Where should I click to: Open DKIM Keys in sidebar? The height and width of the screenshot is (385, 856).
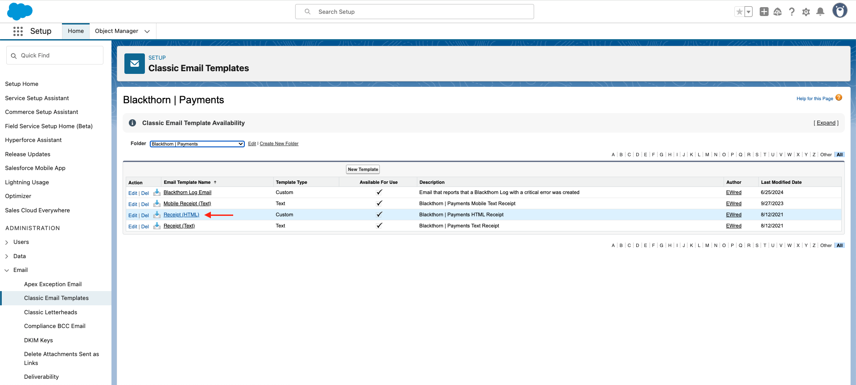38,340
